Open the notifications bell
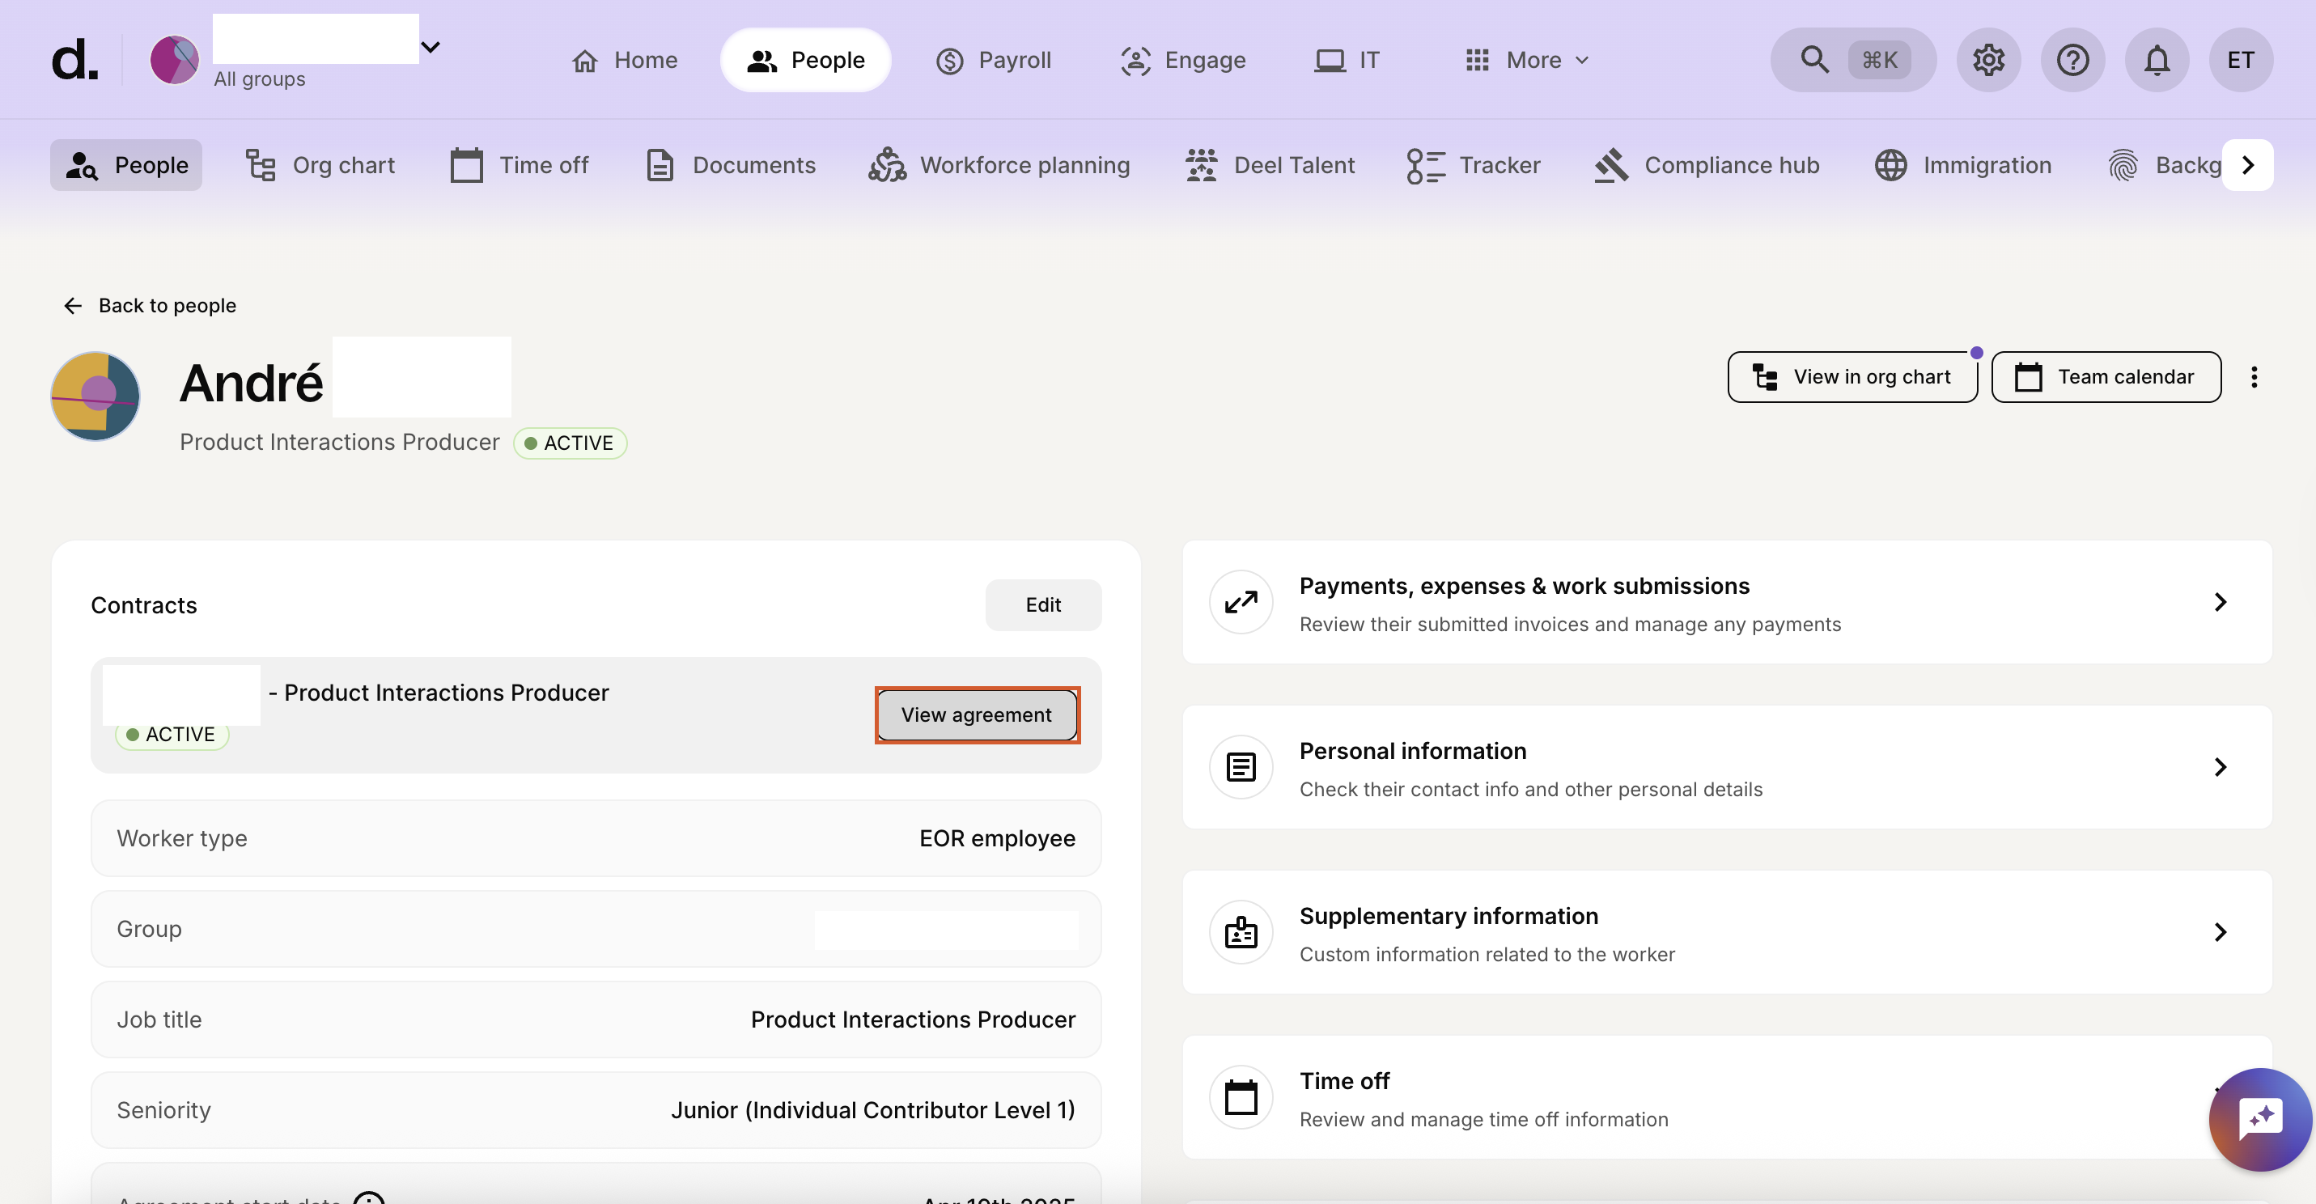 point(2156,60)
